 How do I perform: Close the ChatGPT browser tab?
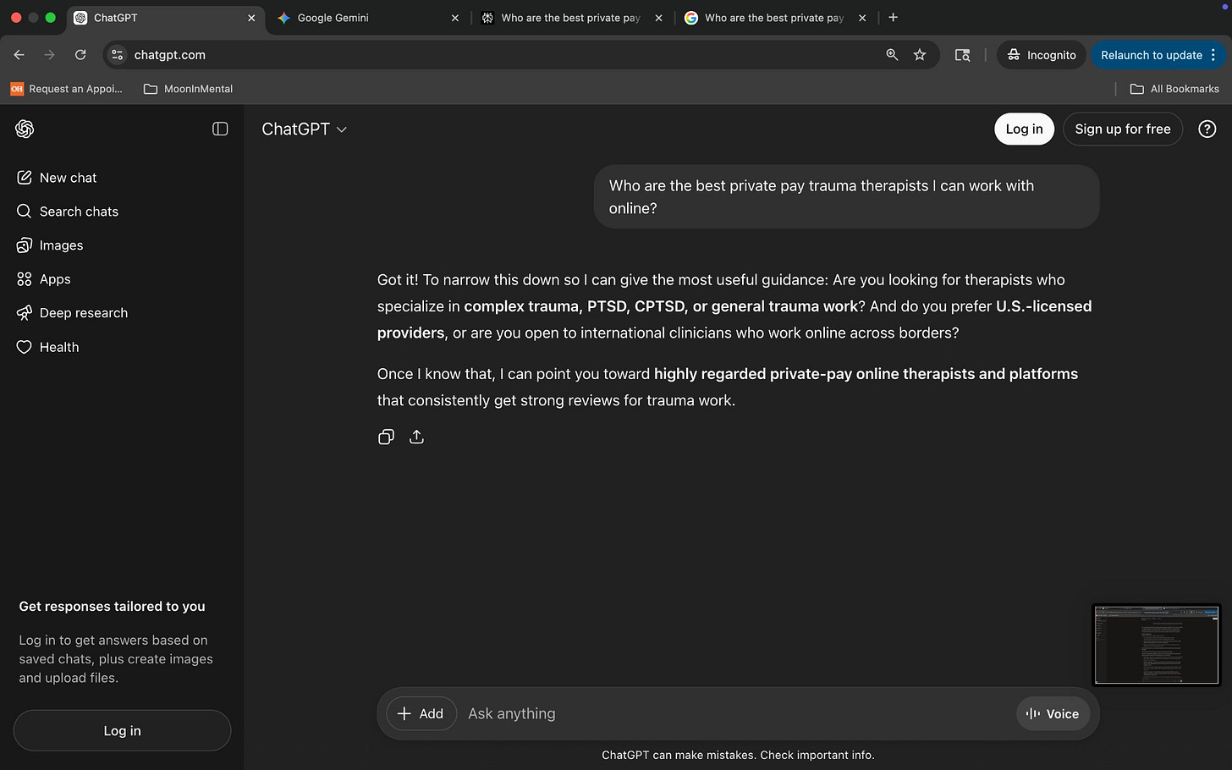(x=251, y=18)
